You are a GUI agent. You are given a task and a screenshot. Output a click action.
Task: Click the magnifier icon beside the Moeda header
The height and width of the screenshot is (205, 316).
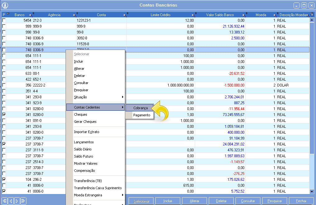(x=275, y=15)
